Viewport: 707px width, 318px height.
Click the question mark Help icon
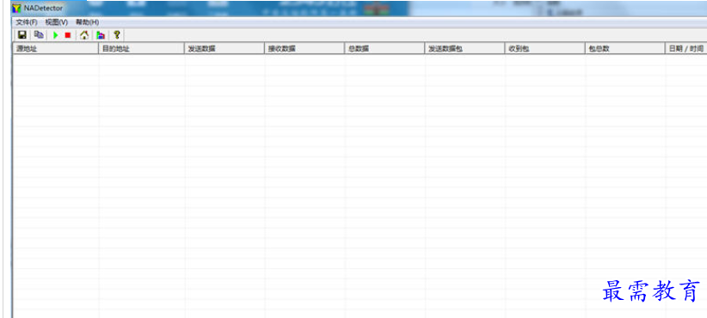pos(117,34)
